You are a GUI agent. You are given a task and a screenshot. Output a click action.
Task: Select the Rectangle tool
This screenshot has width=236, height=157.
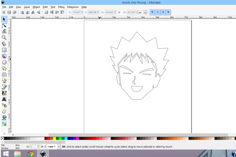(x=4, y=50)
